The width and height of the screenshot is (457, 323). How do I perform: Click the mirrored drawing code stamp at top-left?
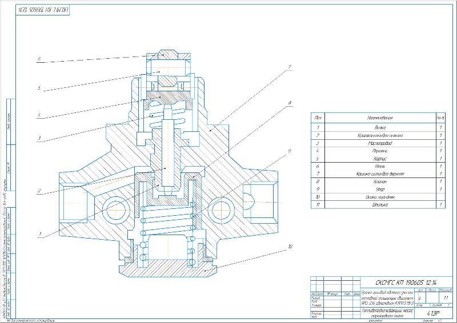click(x=43, y=10)
